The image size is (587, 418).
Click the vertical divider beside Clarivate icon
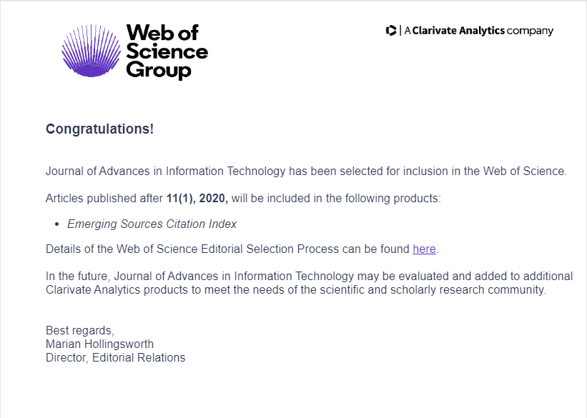pos(400,30)
